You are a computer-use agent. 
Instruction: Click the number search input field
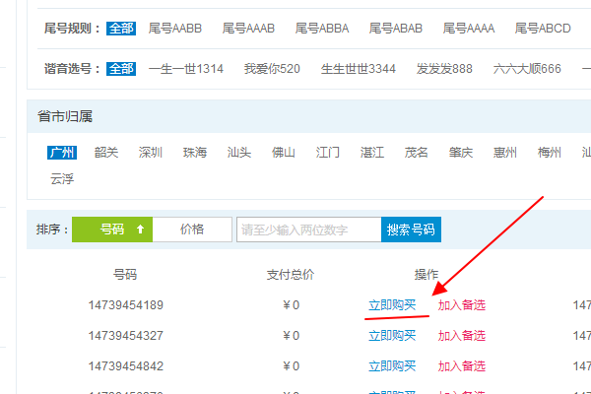(308, 230)
